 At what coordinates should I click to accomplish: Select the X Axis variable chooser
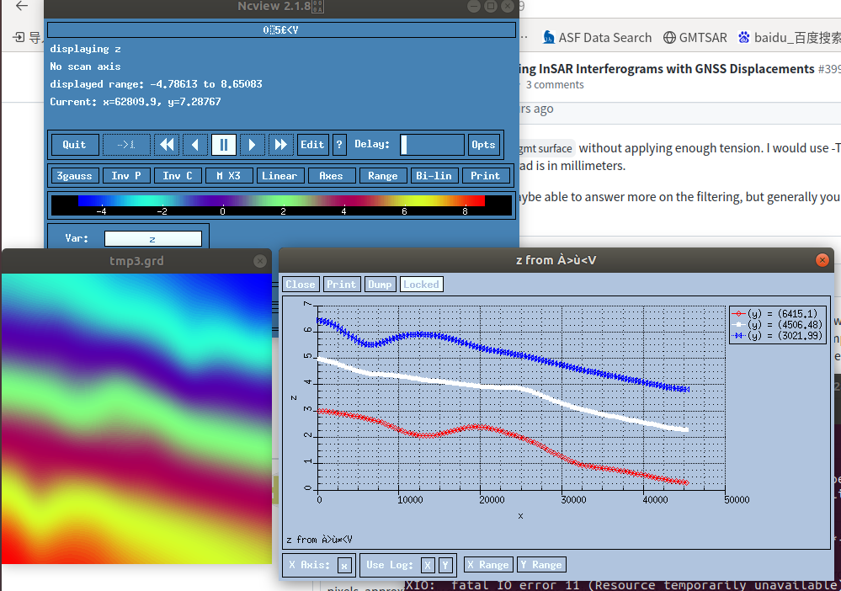click(345, 565)
